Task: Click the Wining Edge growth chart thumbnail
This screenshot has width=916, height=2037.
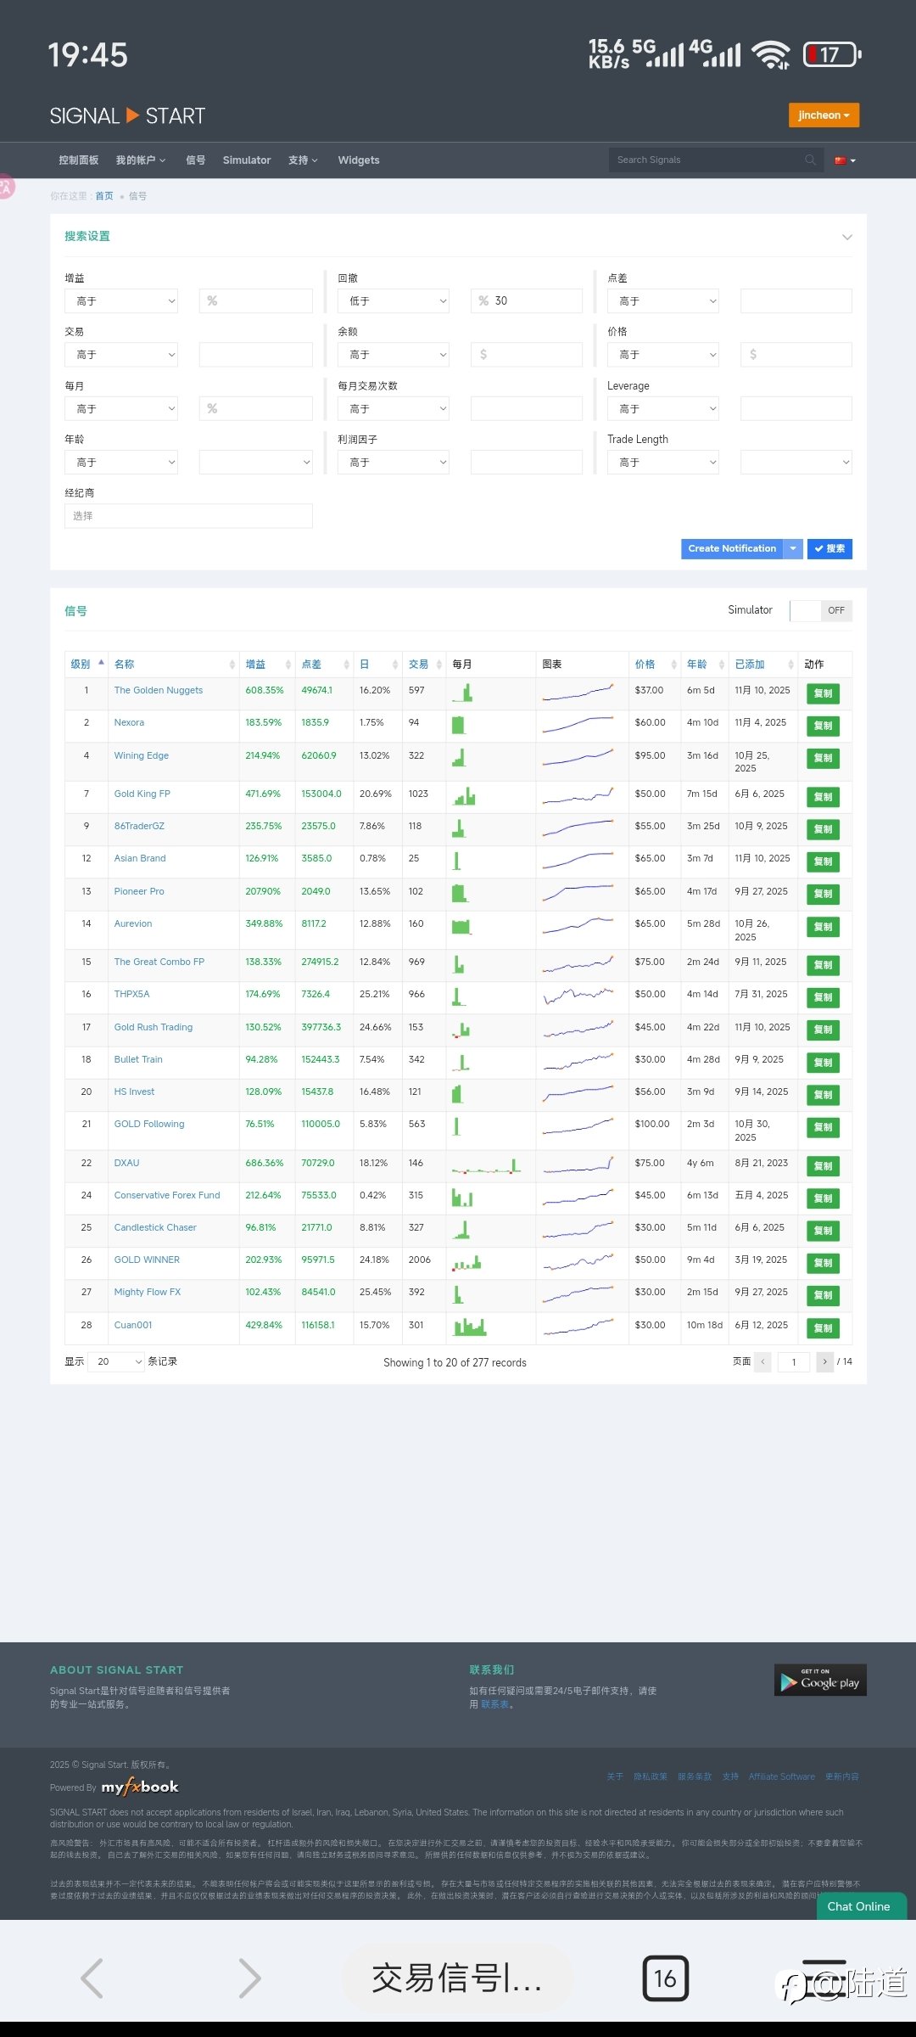Action: 578,757
